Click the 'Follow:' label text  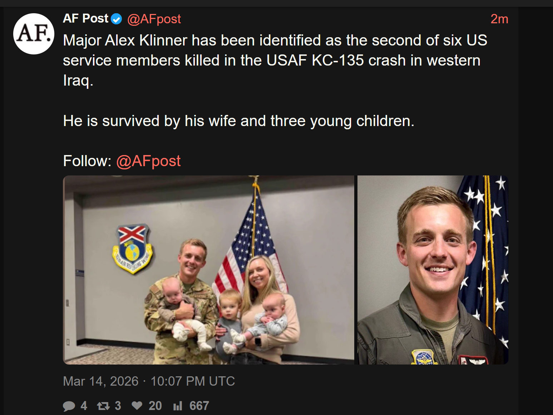[87, 161]
